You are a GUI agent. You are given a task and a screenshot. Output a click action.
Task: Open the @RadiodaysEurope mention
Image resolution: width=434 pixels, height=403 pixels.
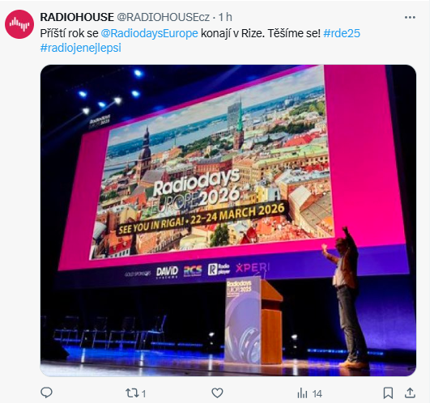[150, 33]
